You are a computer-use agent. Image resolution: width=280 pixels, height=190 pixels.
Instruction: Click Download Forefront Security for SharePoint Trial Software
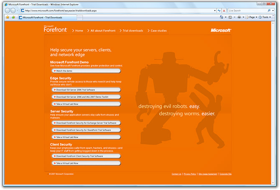coord(86,130)
